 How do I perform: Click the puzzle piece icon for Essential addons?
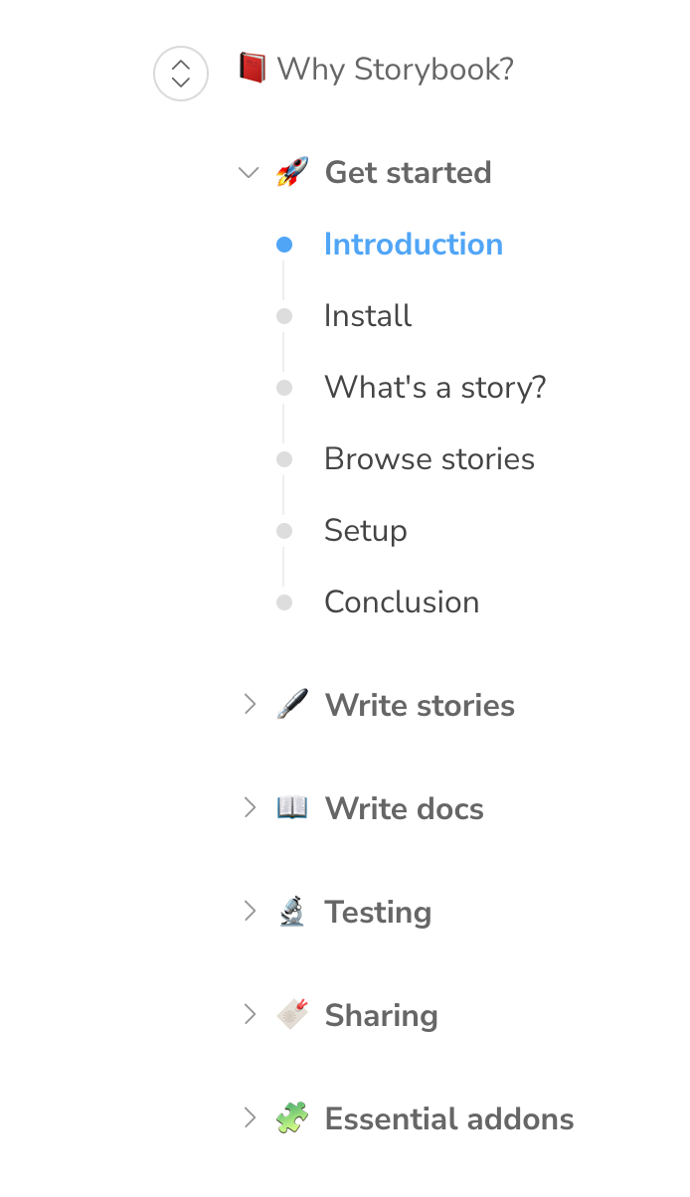[x=293, y=1117]
